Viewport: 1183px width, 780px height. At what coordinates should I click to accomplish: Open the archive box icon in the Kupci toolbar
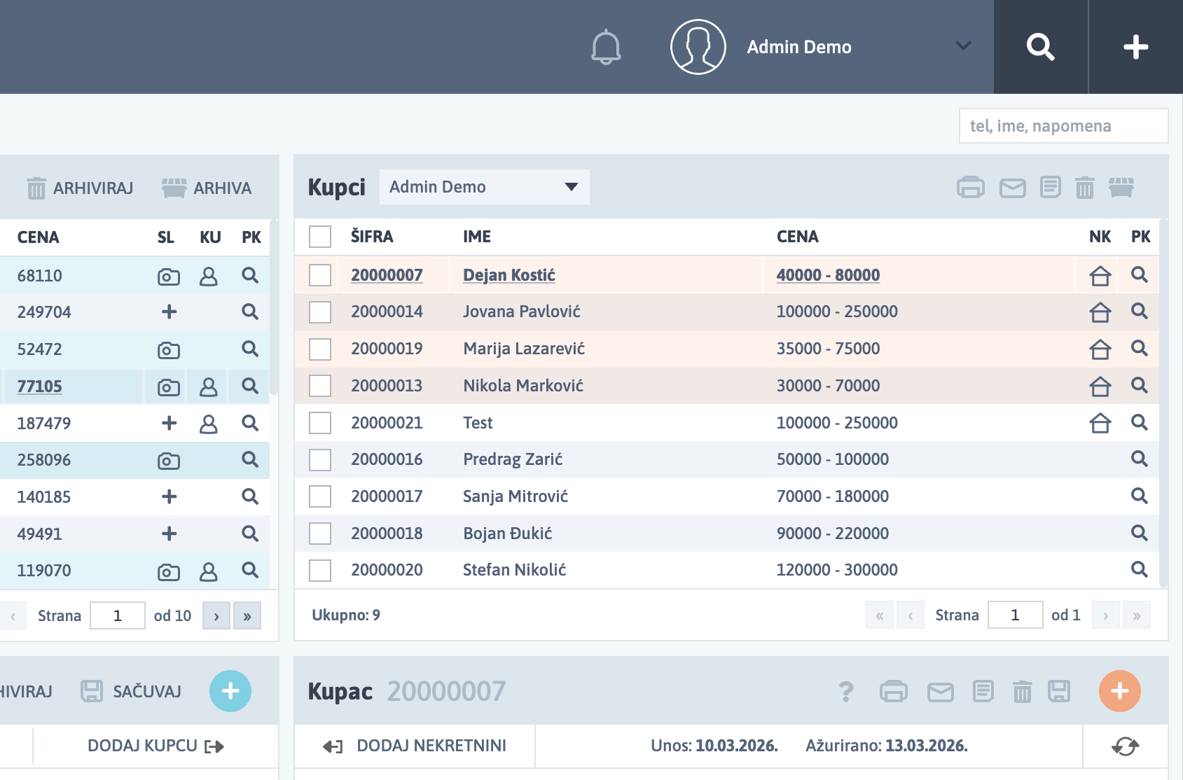[1121, 188]
